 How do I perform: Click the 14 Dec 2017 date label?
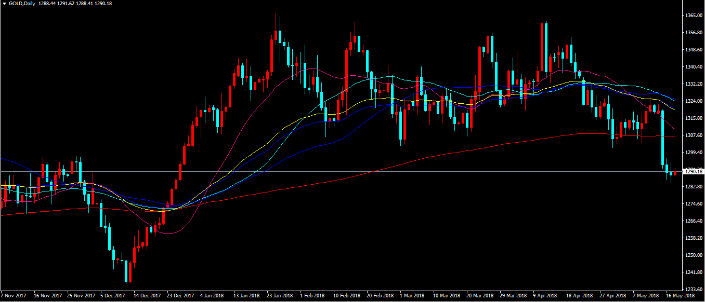coord(147,296)
